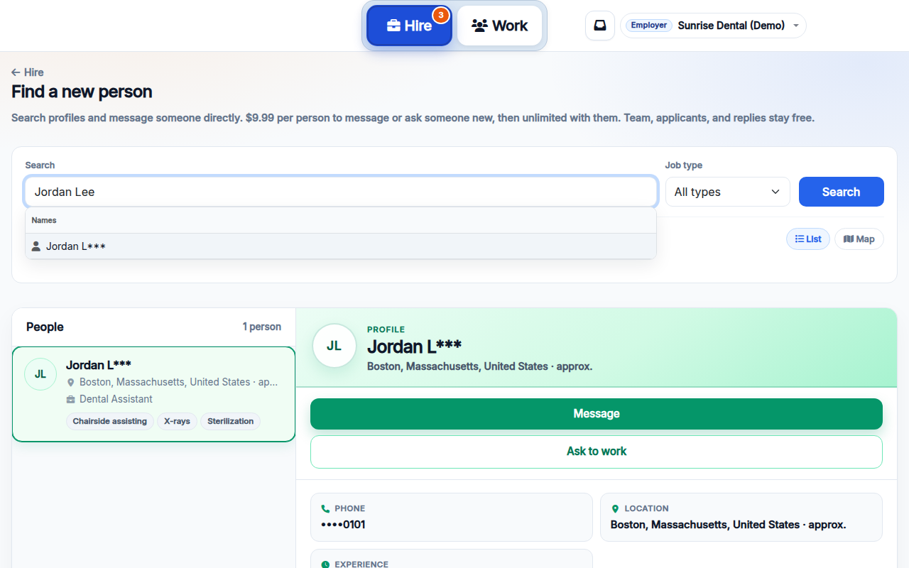
Task: Switch to Map view
Action: (x=859, y=239)
